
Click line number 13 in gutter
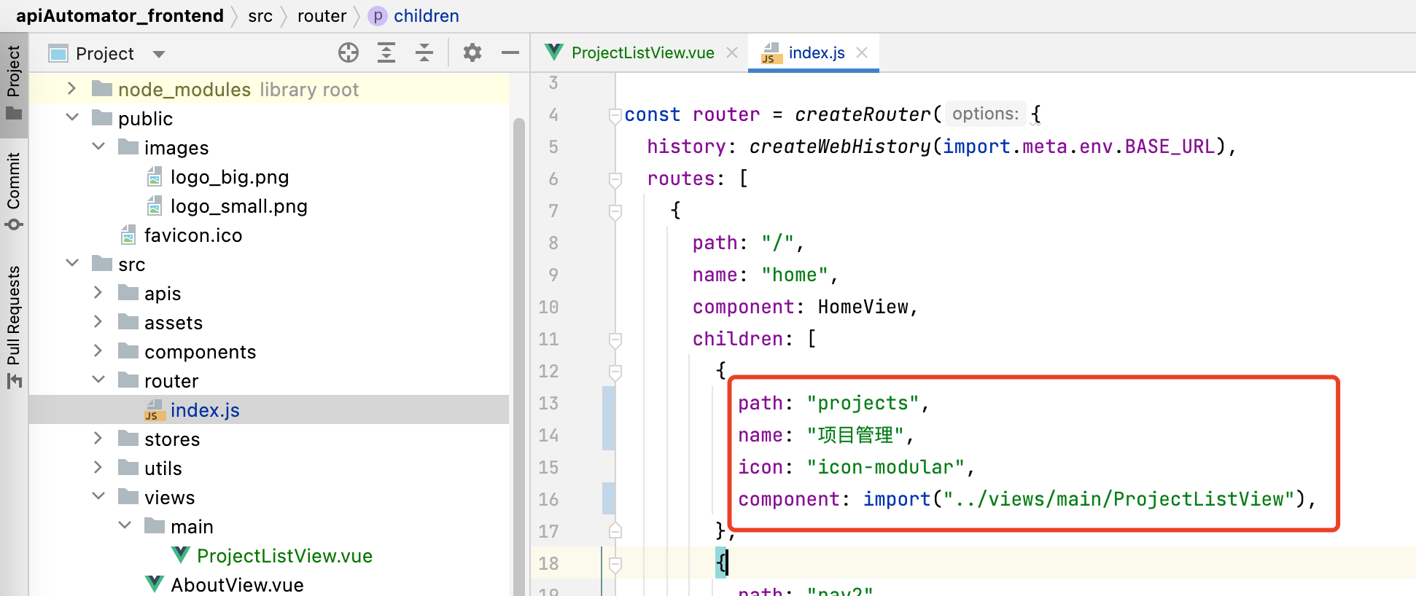pyautogui.click(x=548, y=403)
